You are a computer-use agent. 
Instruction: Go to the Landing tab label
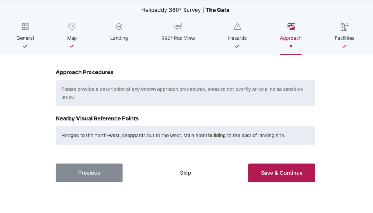click(119, 38)
